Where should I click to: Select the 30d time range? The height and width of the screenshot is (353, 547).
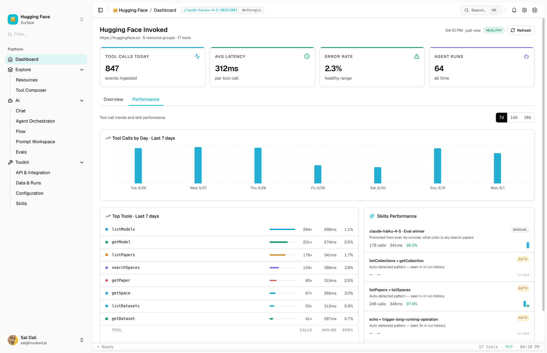coord(527,118)
